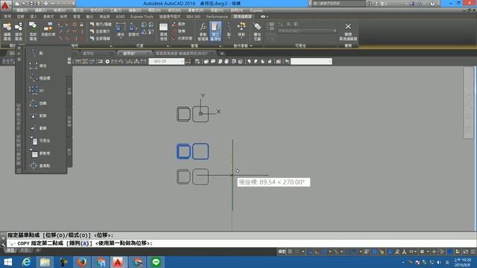
Task: Close the block authoring palette with its X
Action: point(19,48)
